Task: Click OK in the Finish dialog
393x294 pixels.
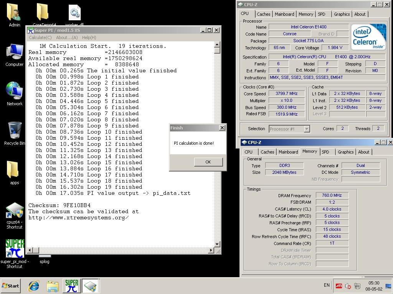Action: click(x=208, y=162)
